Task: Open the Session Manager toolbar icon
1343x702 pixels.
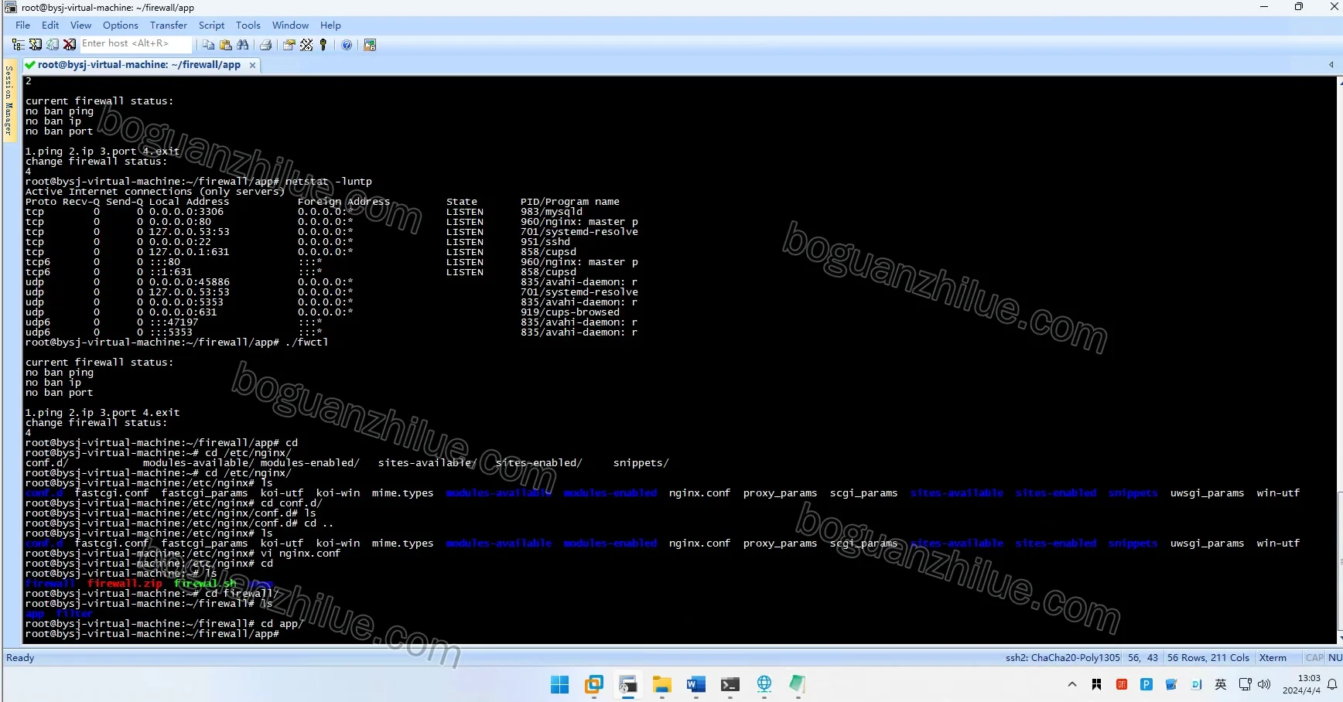Action: [x=19, y=45]
